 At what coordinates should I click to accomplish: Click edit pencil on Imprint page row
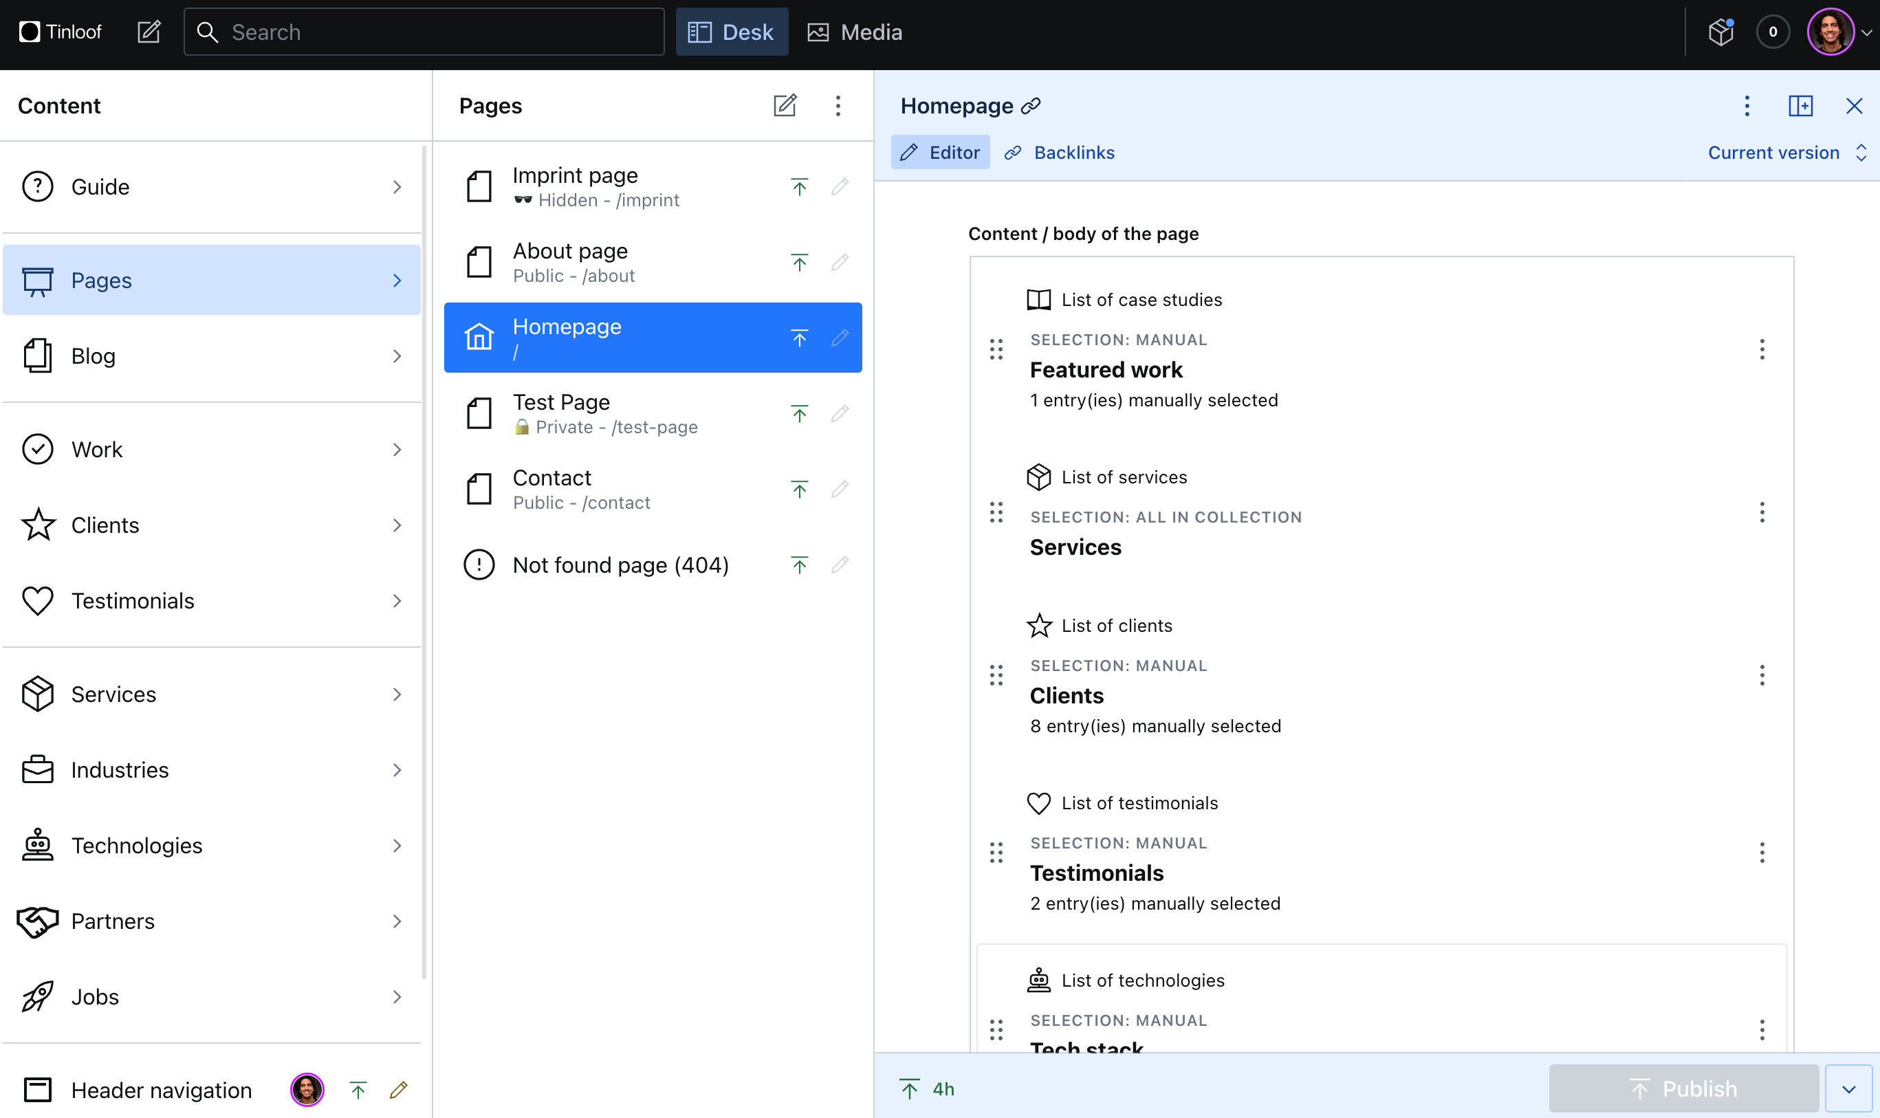point(840,186)
